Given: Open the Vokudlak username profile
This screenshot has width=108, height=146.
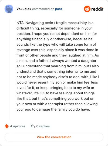Looking at the screenshot, I should pyautogui.click(x=24, y=9).
